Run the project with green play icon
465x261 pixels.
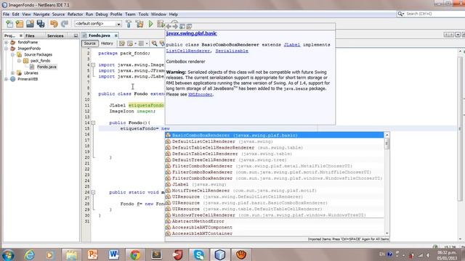[150, 24]
